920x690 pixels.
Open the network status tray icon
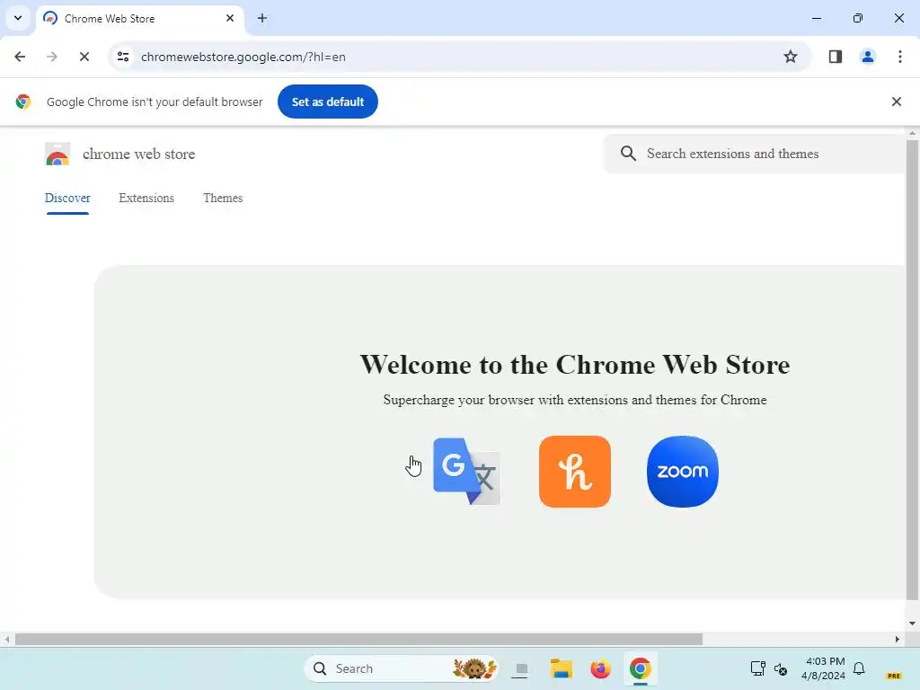click(757, 668)
